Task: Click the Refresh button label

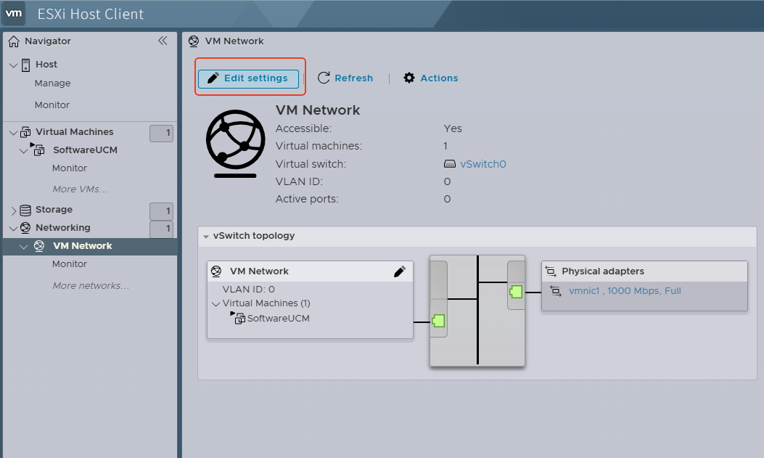Action: 354,78
